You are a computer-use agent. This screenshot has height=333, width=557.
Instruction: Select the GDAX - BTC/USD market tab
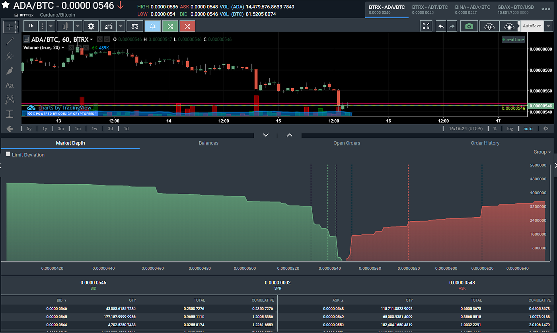pos(516,10)
